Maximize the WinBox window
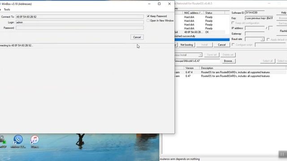Screen dimensions: 287x161 pyautogui.click(x=159, y=4)
